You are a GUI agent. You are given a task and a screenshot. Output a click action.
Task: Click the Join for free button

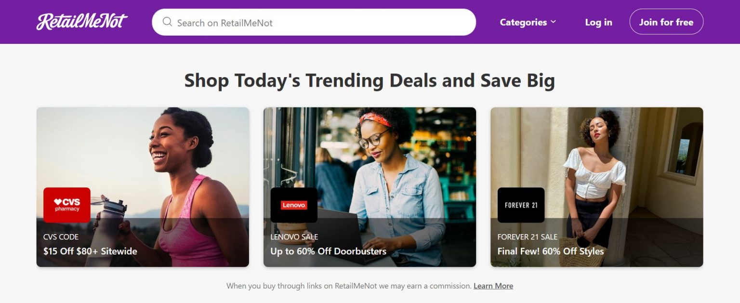click(666, 22)
